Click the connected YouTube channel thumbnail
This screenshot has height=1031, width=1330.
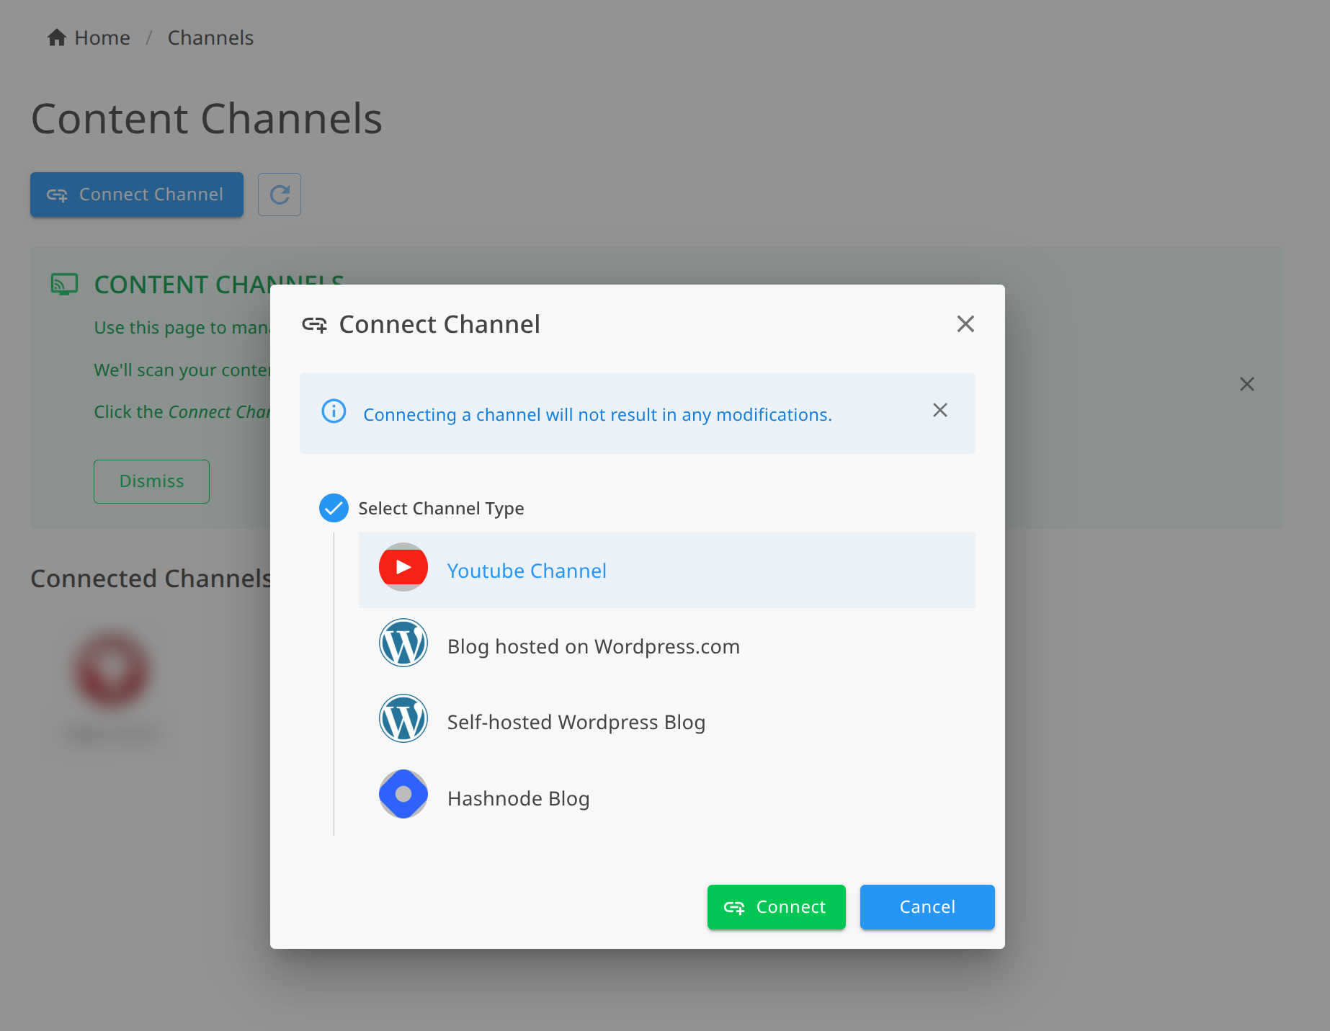[112, 668]
